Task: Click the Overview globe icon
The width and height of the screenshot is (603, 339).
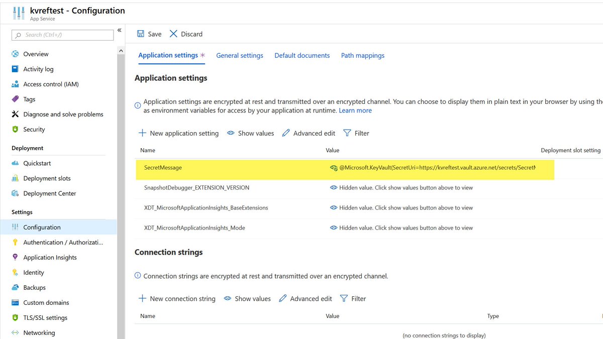Action: pos(15,54)
